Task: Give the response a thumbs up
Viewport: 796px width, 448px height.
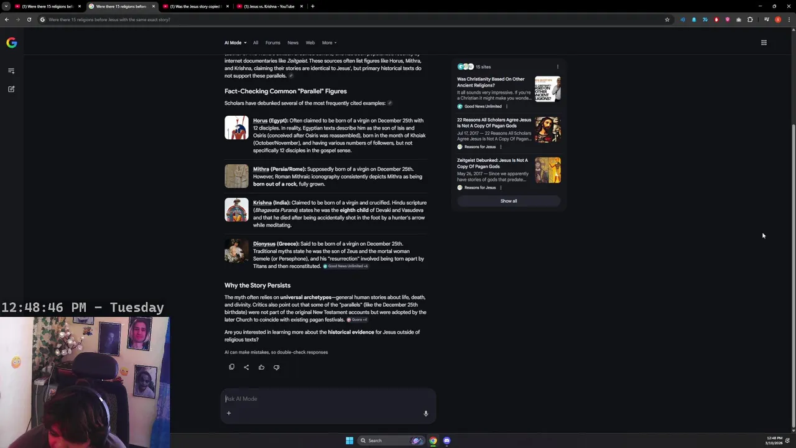Action: [x=261, y=367]
